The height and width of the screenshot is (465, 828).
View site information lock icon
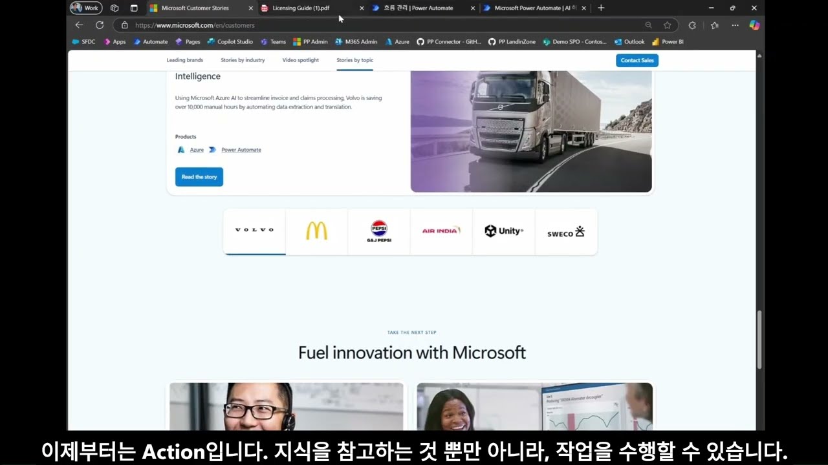click(125, 25)
